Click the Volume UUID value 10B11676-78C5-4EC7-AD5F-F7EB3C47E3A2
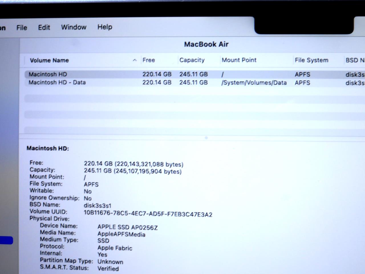Screen dimensions: 365x274 pos(148,214)
